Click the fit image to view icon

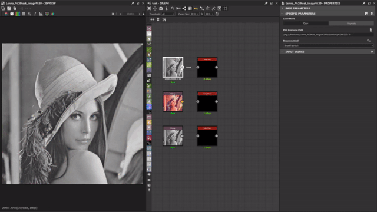113,14
